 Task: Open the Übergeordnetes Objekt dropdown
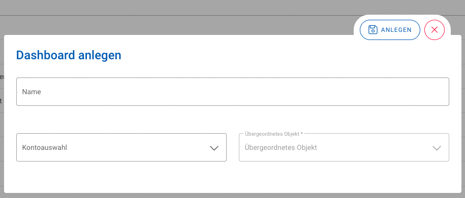(x=344, y=147)
